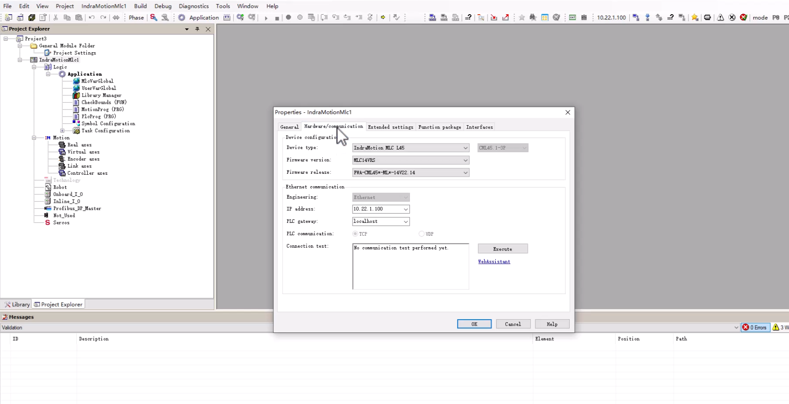Pin the Project Explorer panel

point(197,29)
